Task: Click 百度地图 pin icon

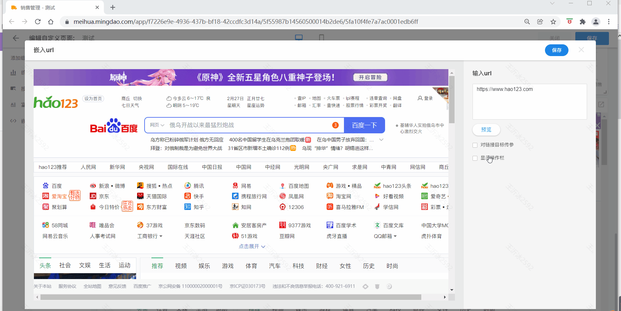Action: [283, 186]
